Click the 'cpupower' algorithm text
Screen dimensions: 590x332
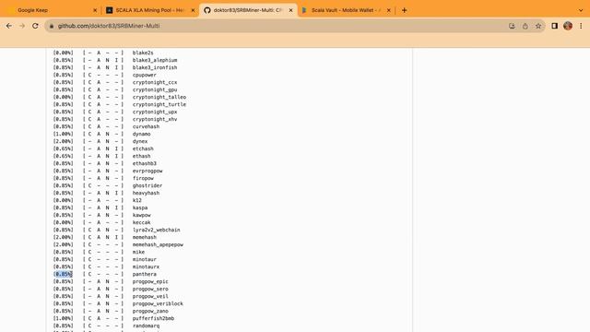tap(144, 75)
